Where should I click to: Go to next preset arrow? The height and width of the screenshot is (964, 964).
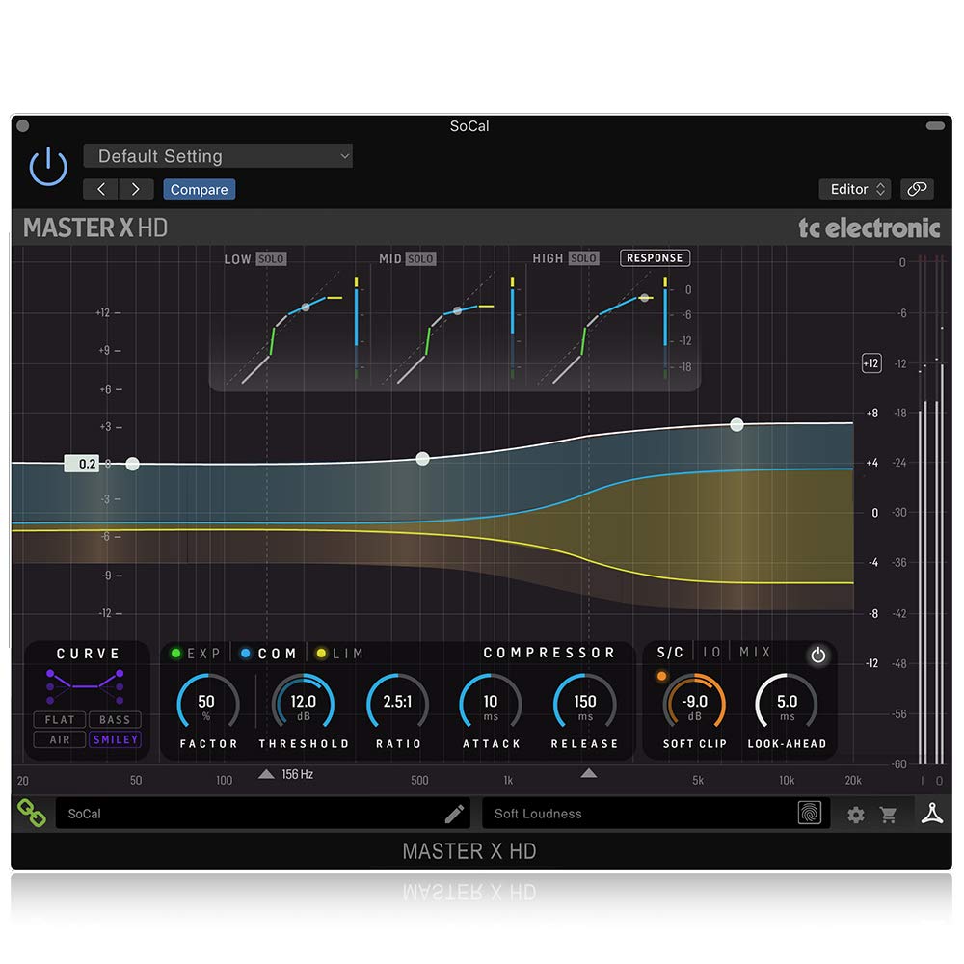click(x=136, y=189)
